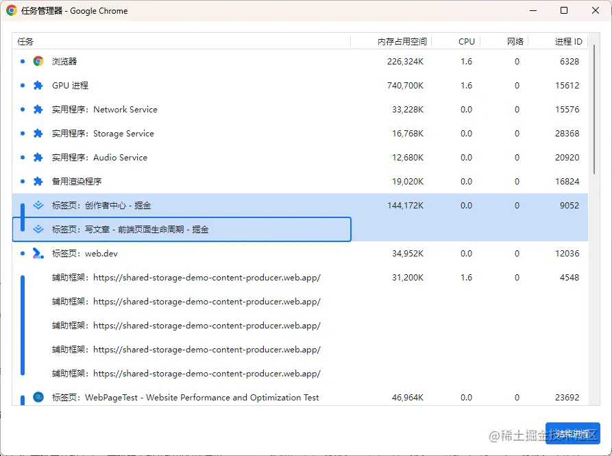The image size is (612, 456).
Task: Click process ID 12036
Action: click(x=567, y=254)
